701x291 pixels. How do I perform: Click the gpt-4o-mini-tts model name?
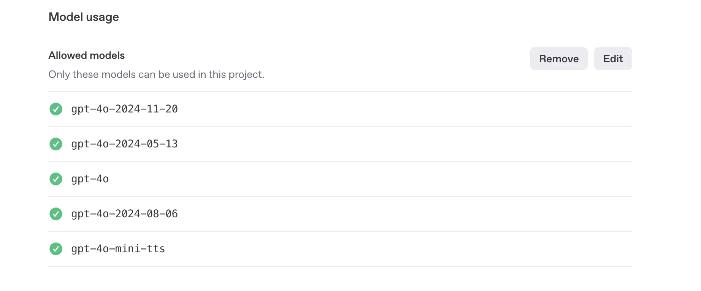[x=118, y=249]
